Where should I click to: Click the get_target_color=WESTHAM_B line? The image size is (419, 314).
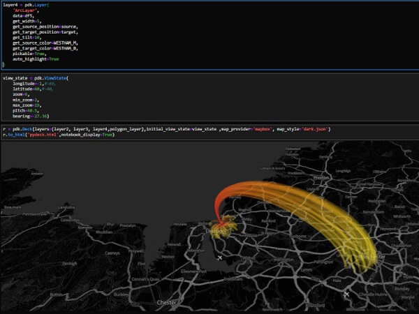45,48
